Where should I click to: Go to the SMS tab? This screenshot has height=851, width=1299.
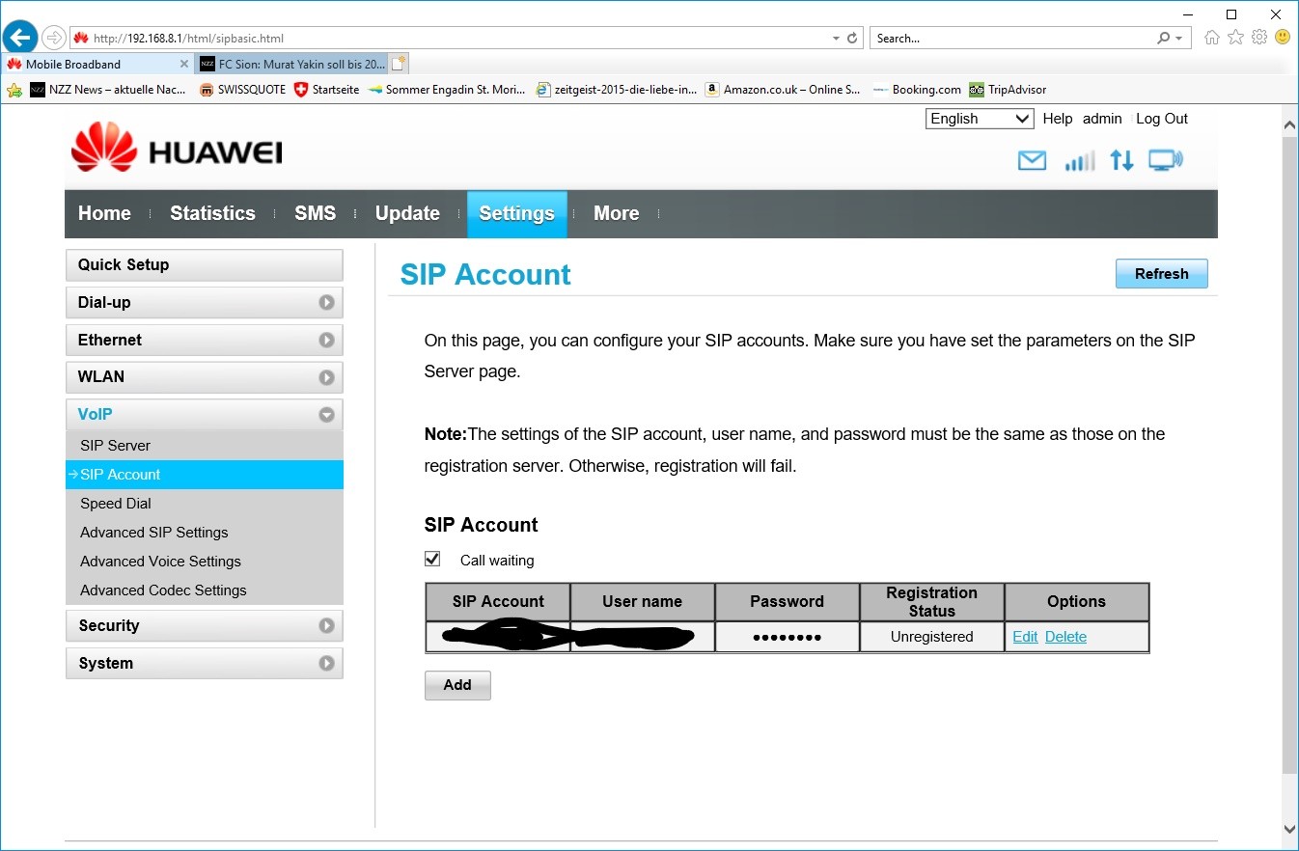tap(315, 213)
